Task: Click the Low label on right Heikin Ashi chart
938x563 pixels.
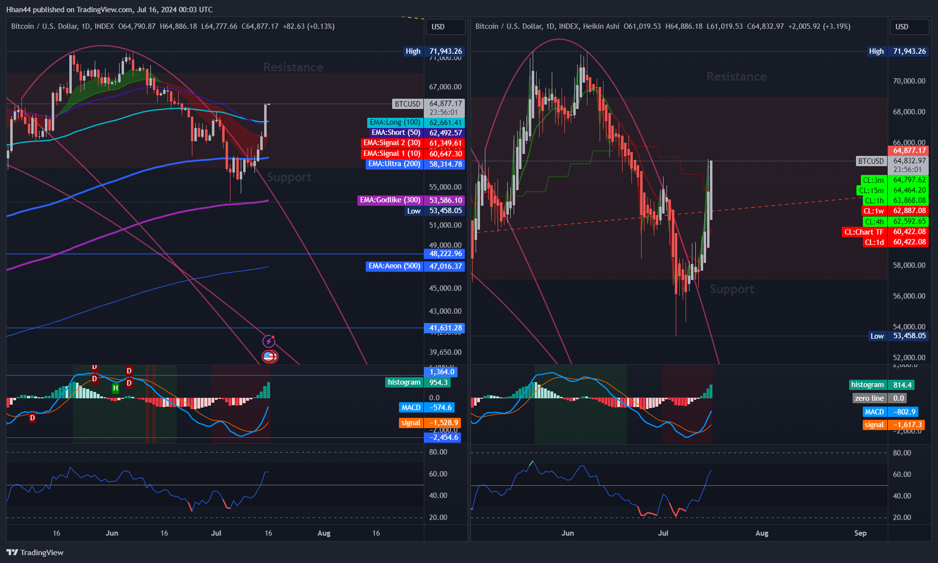Action: pos(898,336)
